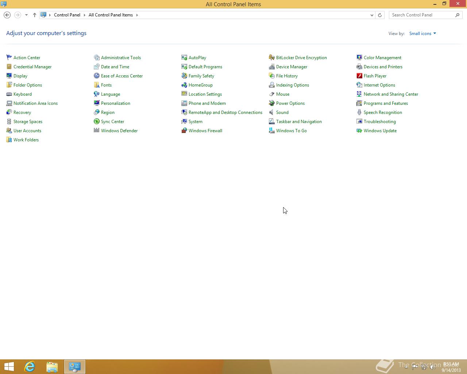Image resolution: width=467 pixels, height=374 pixels.
Task: Click the Keyboard icon
Action: 9,94
